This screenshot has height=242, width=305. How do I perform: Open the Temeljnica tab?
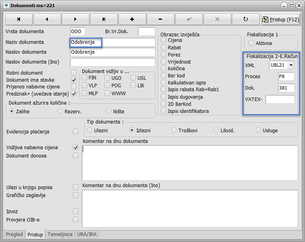60,234
